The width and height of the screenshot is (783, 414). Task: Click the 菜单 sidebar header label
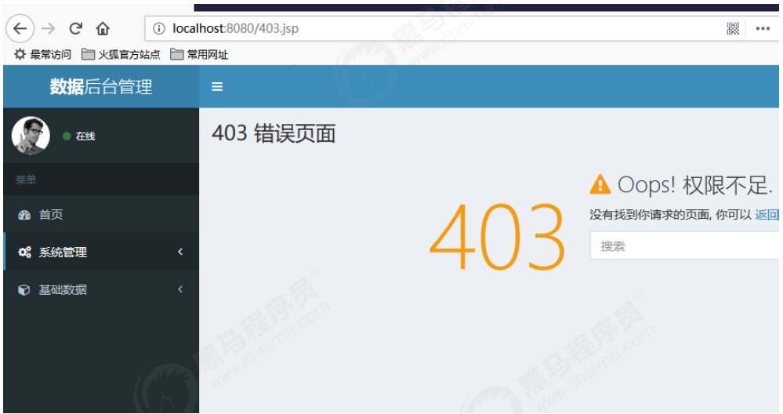tap(25, 180)
